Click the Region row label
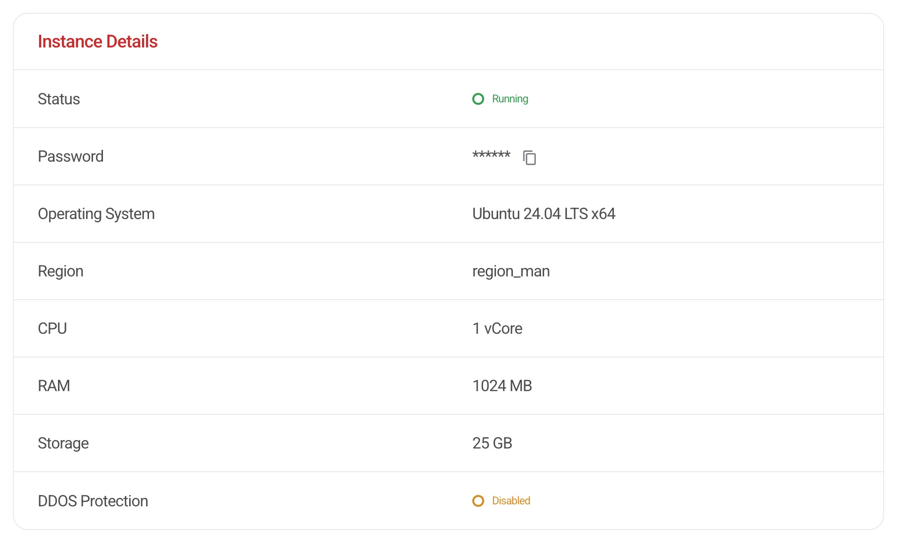The image size is (900, 537). [60, 271]
